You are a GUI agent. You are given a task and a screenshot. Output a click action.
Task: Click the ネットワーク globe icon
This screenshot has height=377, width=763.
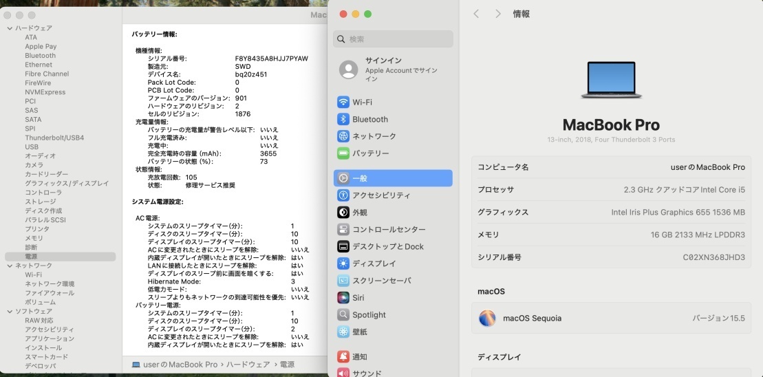coord(343,136)
